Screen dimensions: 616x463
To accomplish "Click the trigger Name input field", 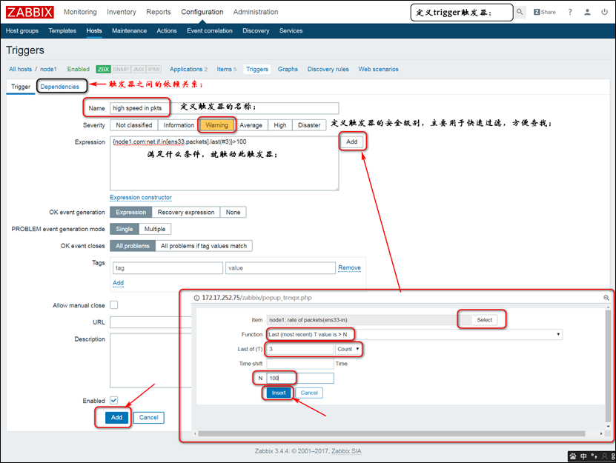I will pyautogui.click(x=224, y=108).
